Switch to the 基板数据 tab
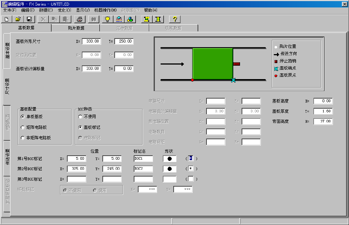Screen dimensions: 349x225 coord(26,28)
